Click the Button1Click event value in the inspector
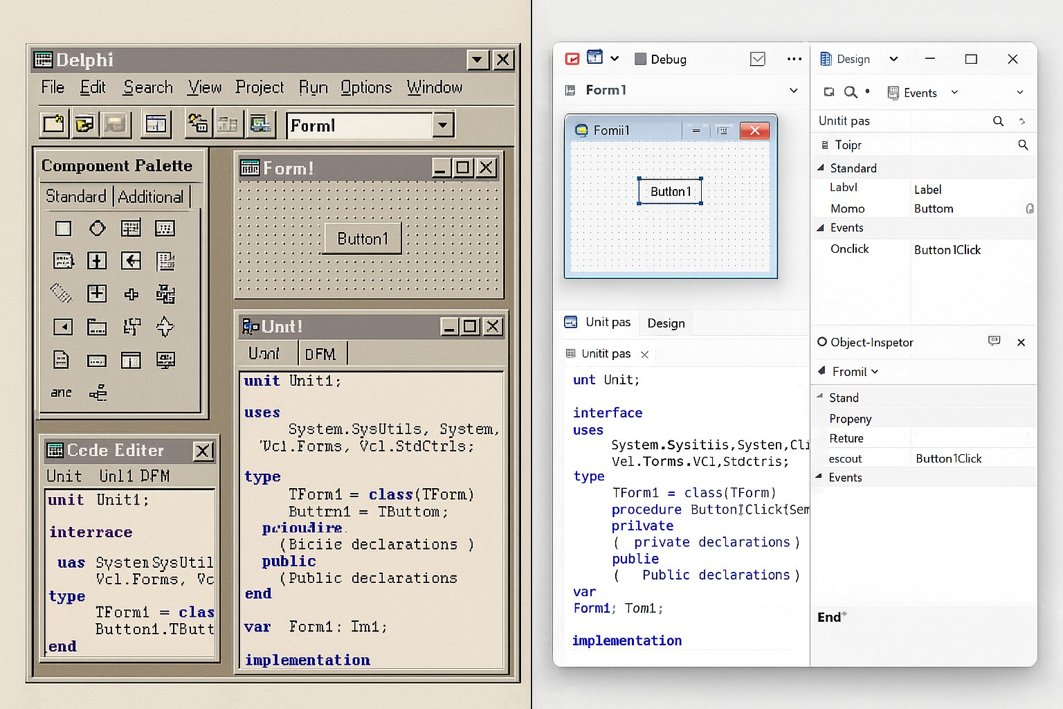Viewport: 1063px width, 709px height. (948, 250)
